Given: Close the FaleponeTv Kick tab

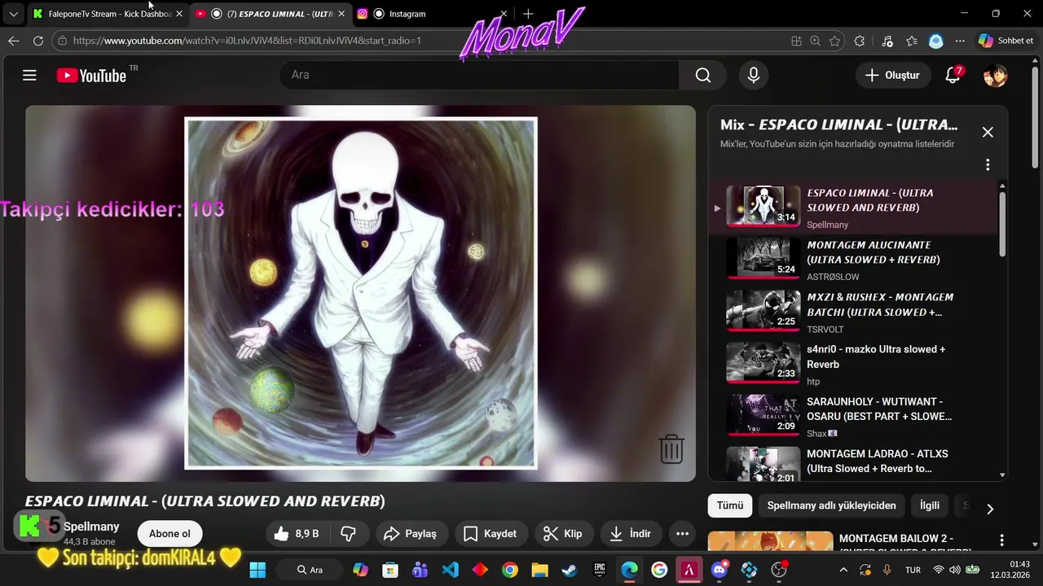Looking at the screenshot, I should coord(179,14).
